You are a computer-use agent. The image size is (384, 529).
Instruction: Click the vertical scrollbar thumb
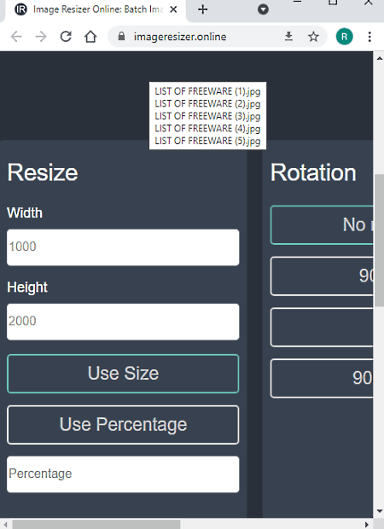pos(379,241)
